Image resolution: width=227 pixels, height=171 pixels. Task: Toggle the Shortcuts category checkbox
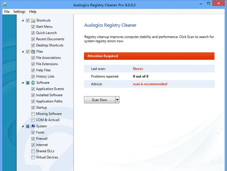[x=28, y=20]
